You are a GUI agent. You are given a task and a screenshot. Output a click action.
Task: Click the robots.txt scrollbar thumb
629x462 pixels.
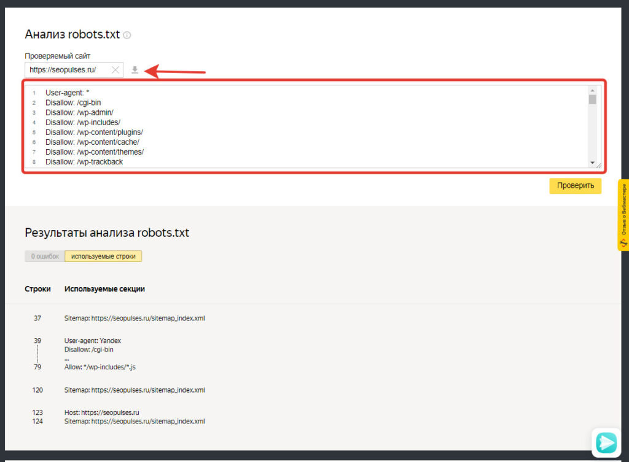pyautogui.click(x=592, y=99)
